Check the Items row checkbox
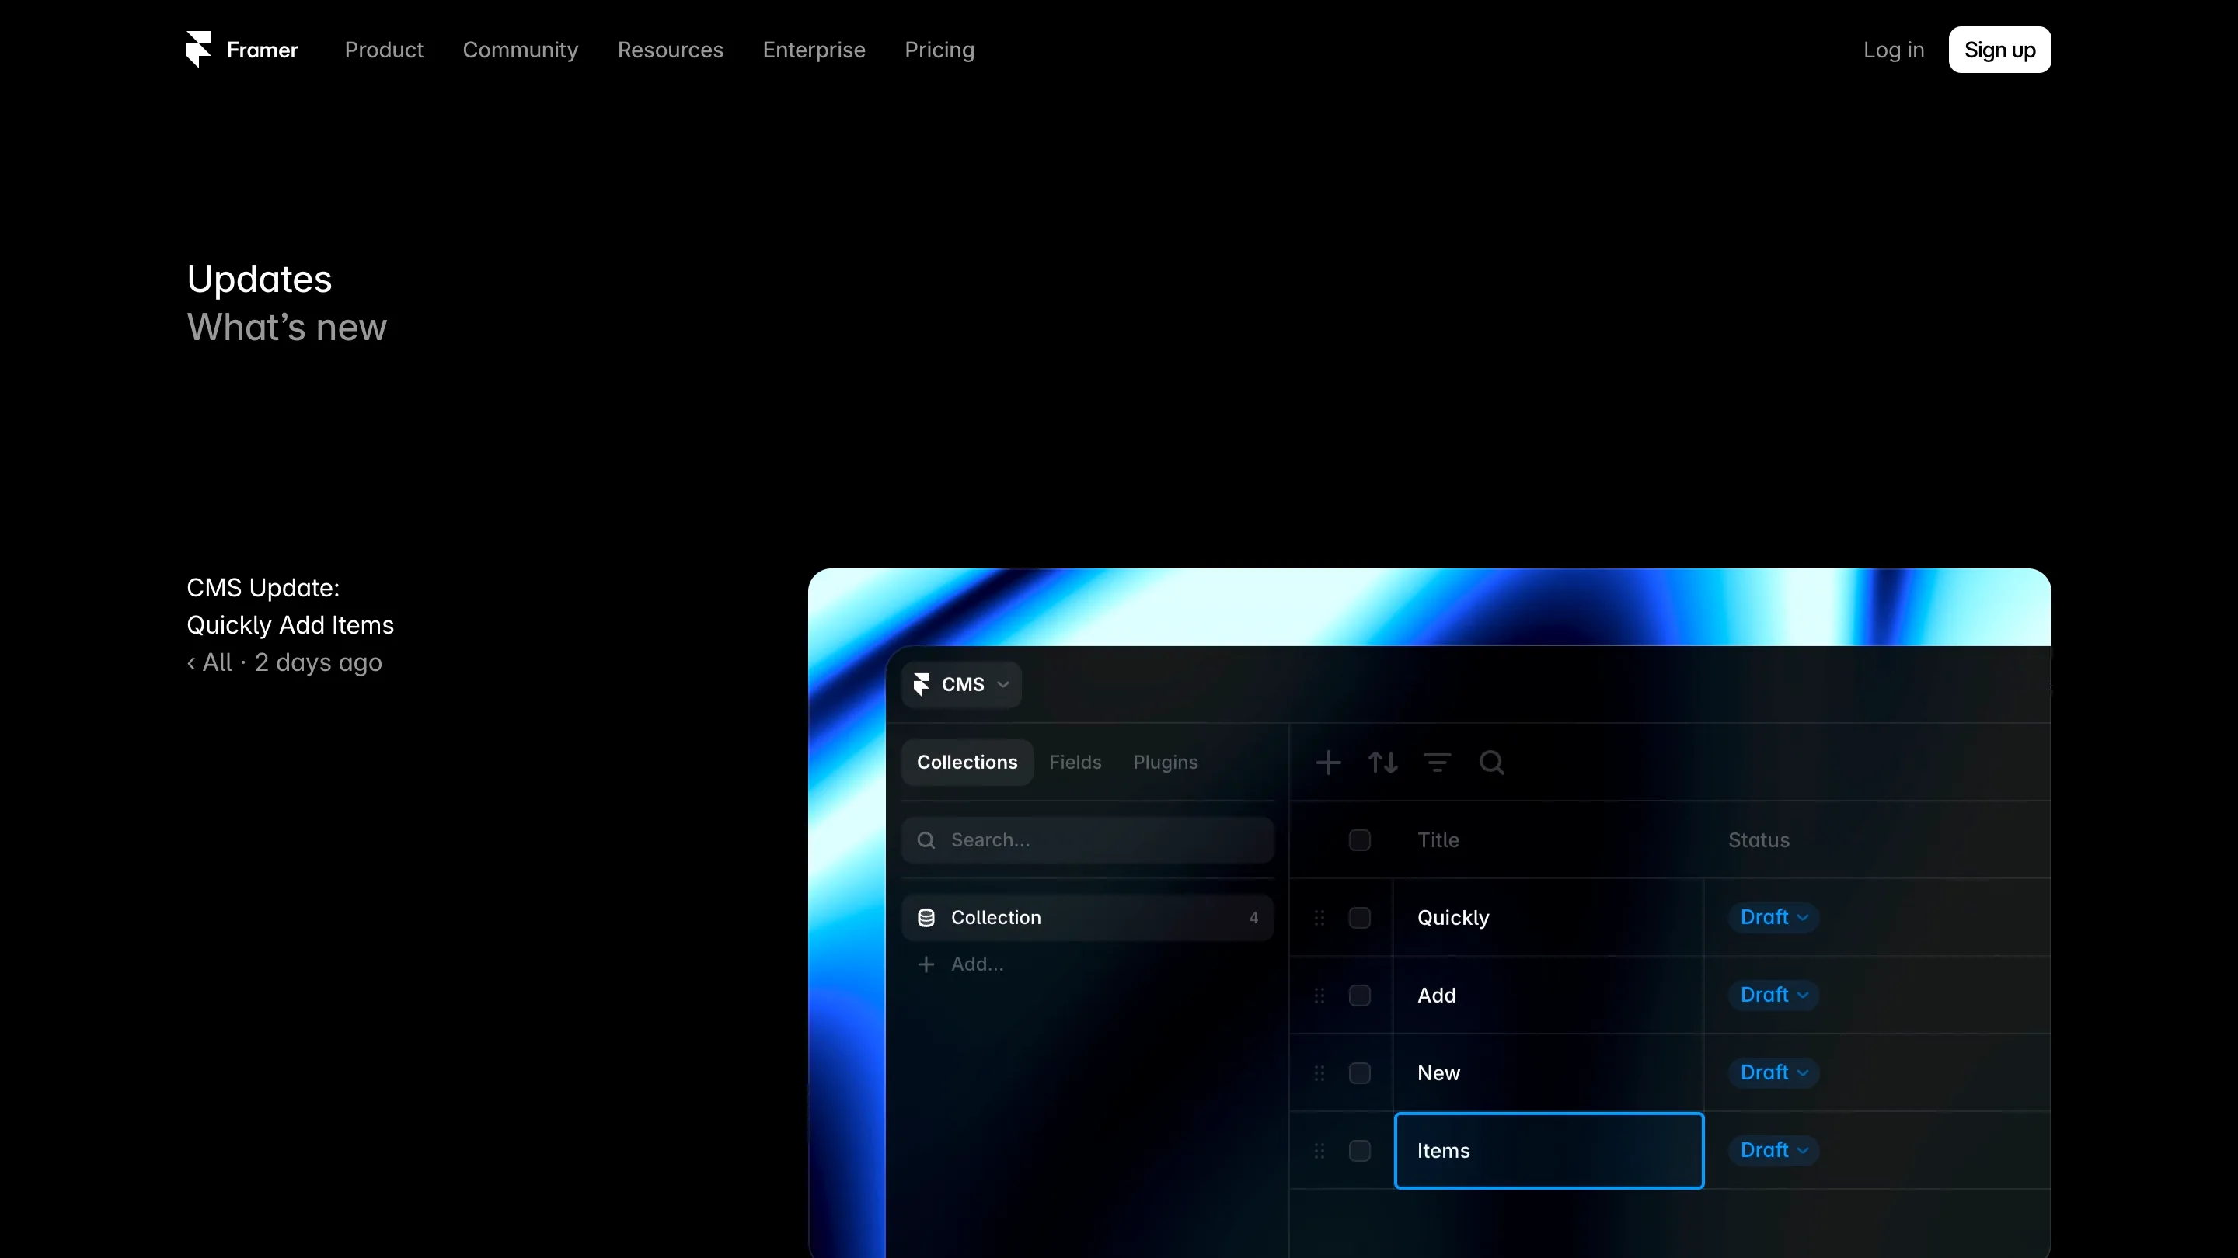This screenshot has width=2238, height=1258. coord(1360,1151)
